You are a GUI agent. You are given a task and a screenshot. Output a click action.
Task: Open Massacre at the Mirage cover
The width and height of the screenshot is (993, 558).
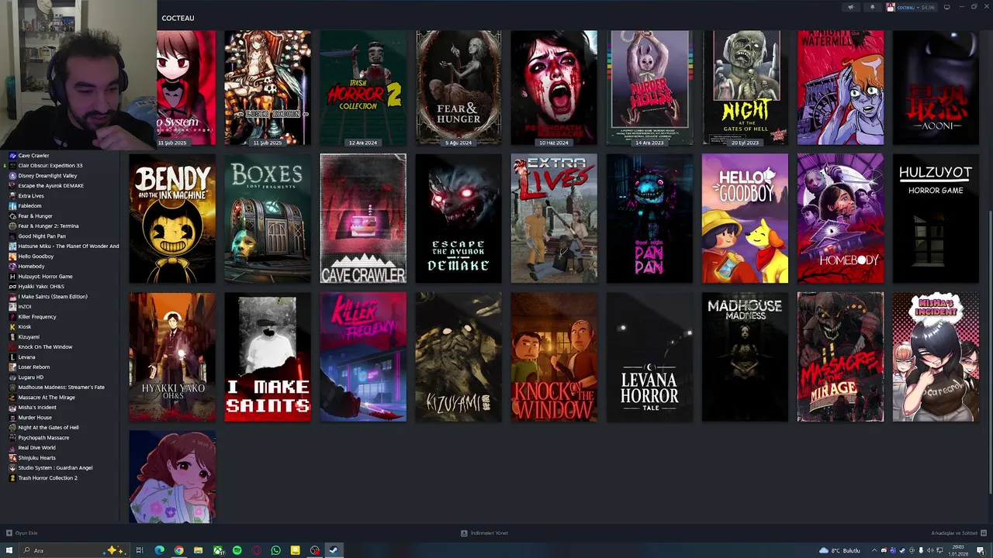tap(840, 357)
